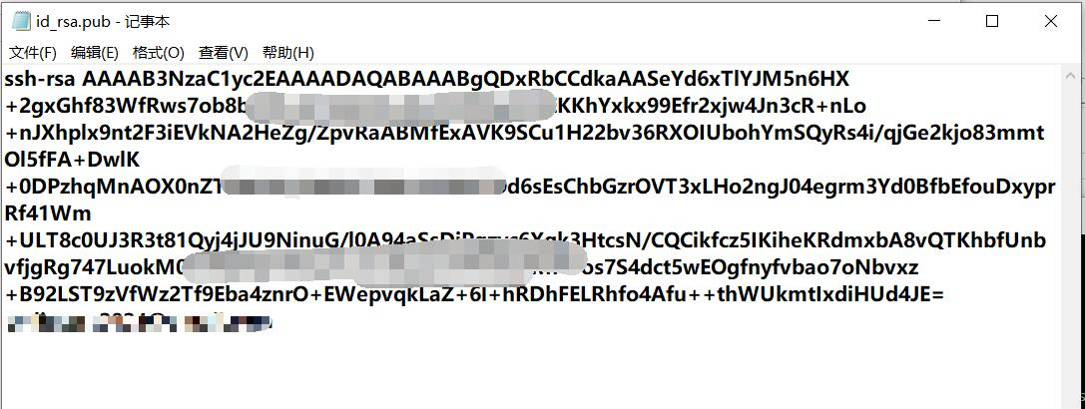The height and width of the screenshot is (409, 1085).
Task: Place cursor on the Ol5fFA+DwlK line
Action: click(73, 160)
